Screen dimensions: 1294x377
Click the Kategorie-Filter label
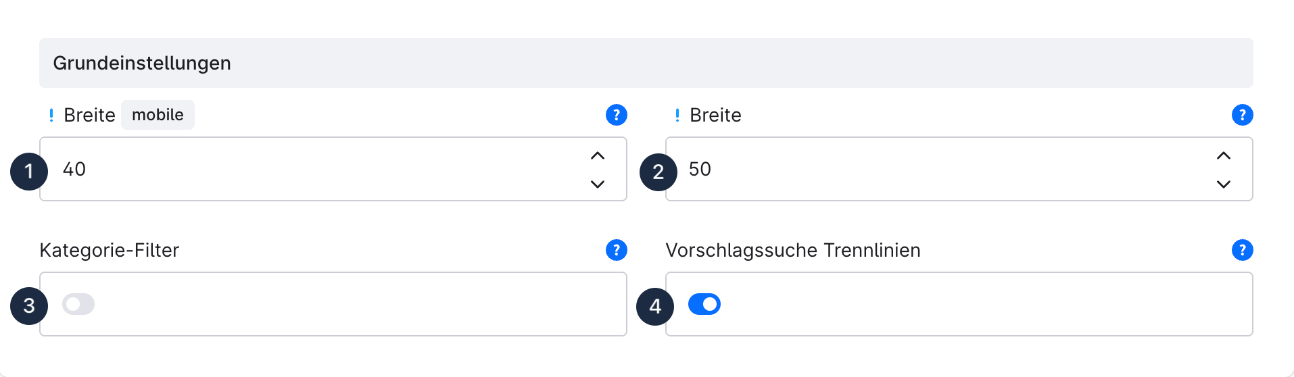(110, 250)
